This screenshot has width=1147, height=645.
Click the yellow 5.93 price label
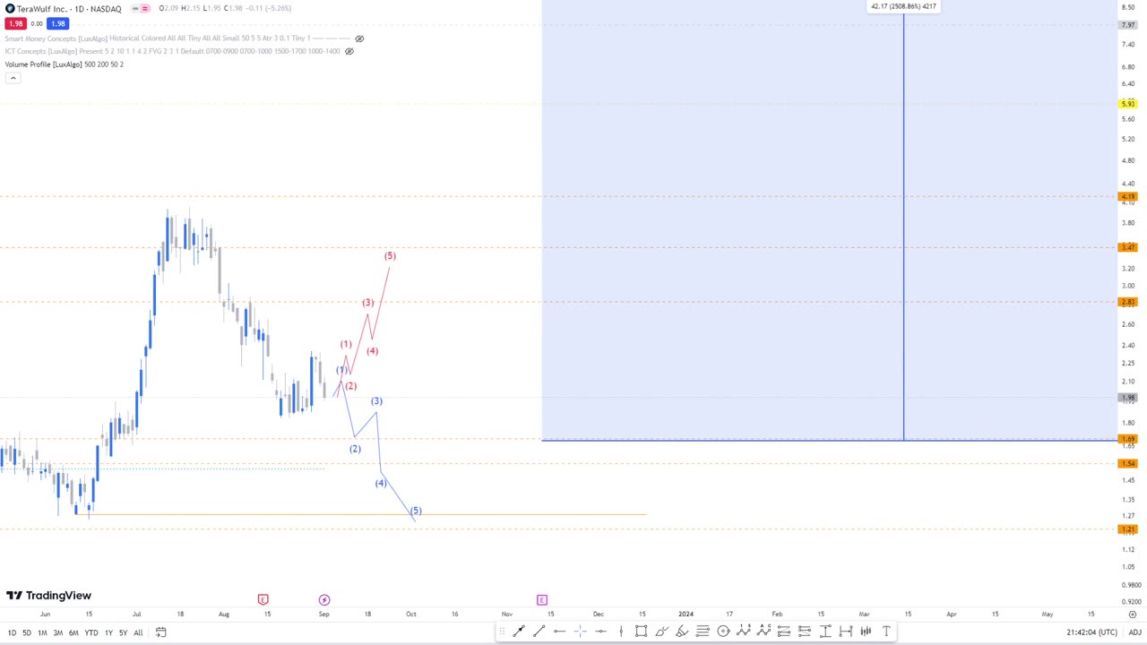[x=1129, y=104]
